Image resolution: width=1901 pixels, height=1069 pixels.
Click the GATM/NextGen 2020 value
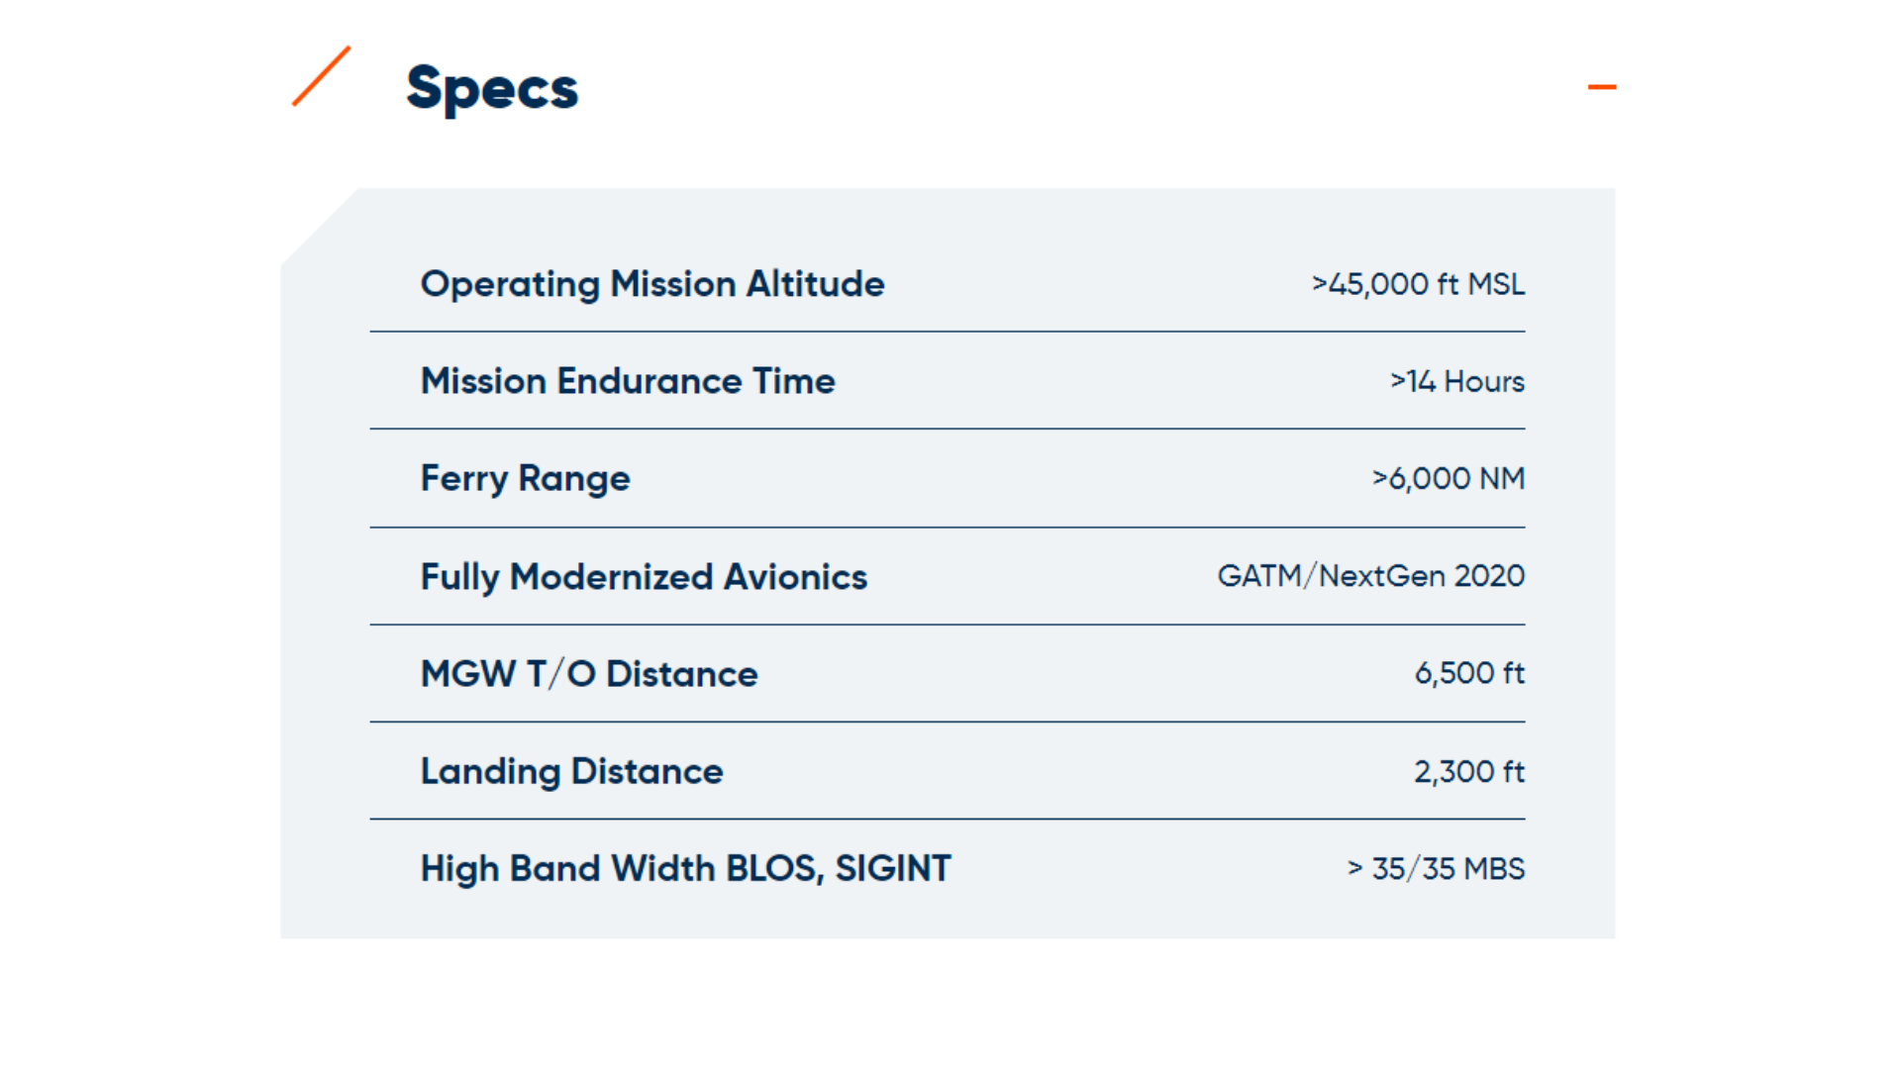coord(1370,575)
